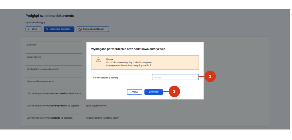This screenshot has height=140, width=292.
Task: Cancel the dialog with Anuluj
Action: (135, 92)
